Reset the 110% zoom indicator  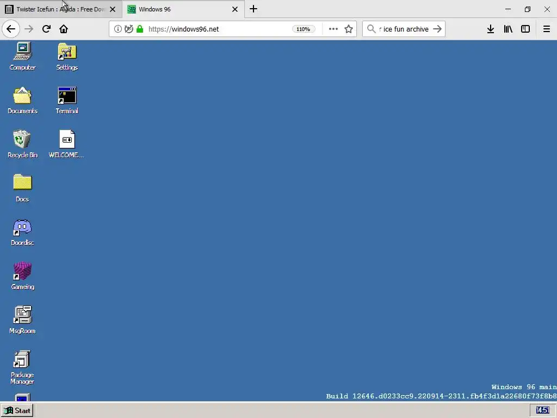(x=304, y=29)
